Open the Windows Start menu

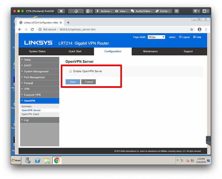point(16,161)
